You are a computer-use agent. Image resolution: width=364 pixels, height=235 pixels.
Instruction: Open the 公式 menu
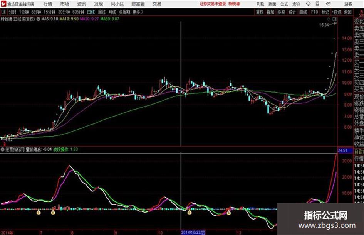point(284,4)
